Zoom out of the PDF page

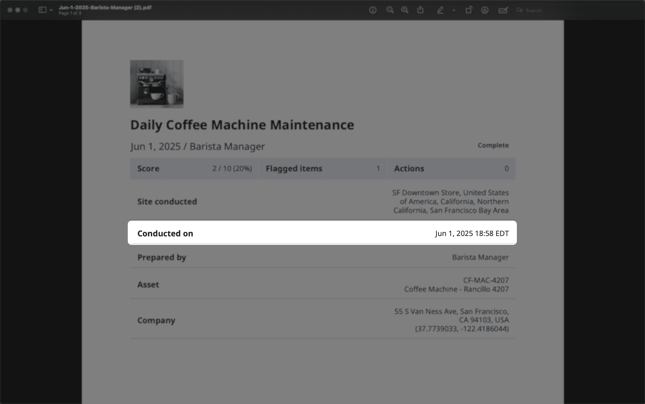click(x=391, y=10)
